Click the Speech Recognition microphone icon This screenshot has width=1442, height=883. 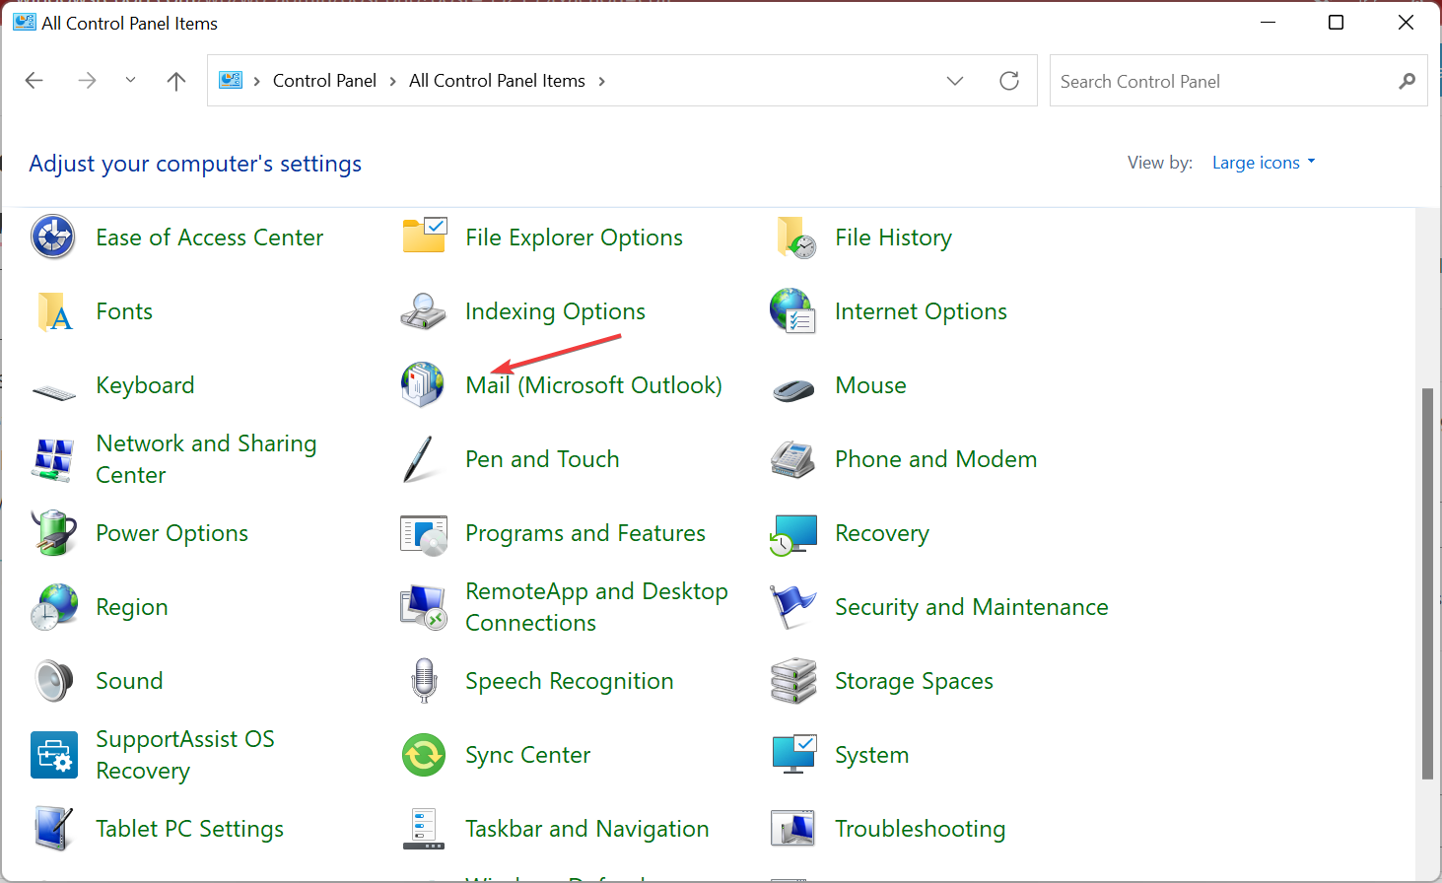424,681
